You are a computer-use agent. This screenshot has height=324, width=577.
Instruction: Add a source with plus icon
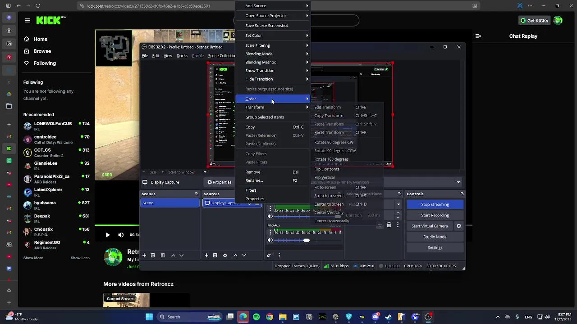[206, 255]
